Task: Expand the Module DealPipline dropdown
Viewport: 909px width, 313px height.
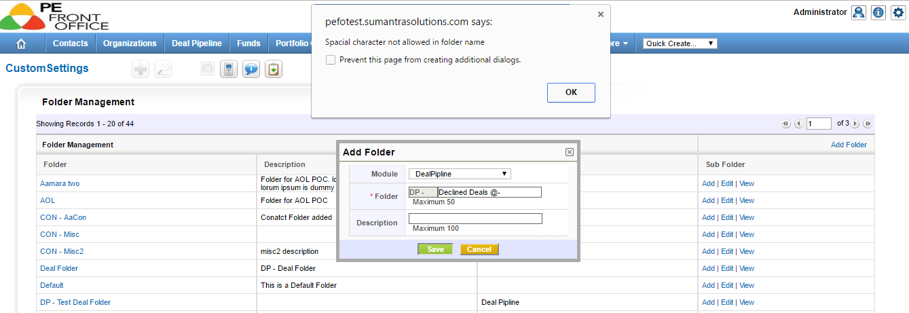Action: pos(460,174)
